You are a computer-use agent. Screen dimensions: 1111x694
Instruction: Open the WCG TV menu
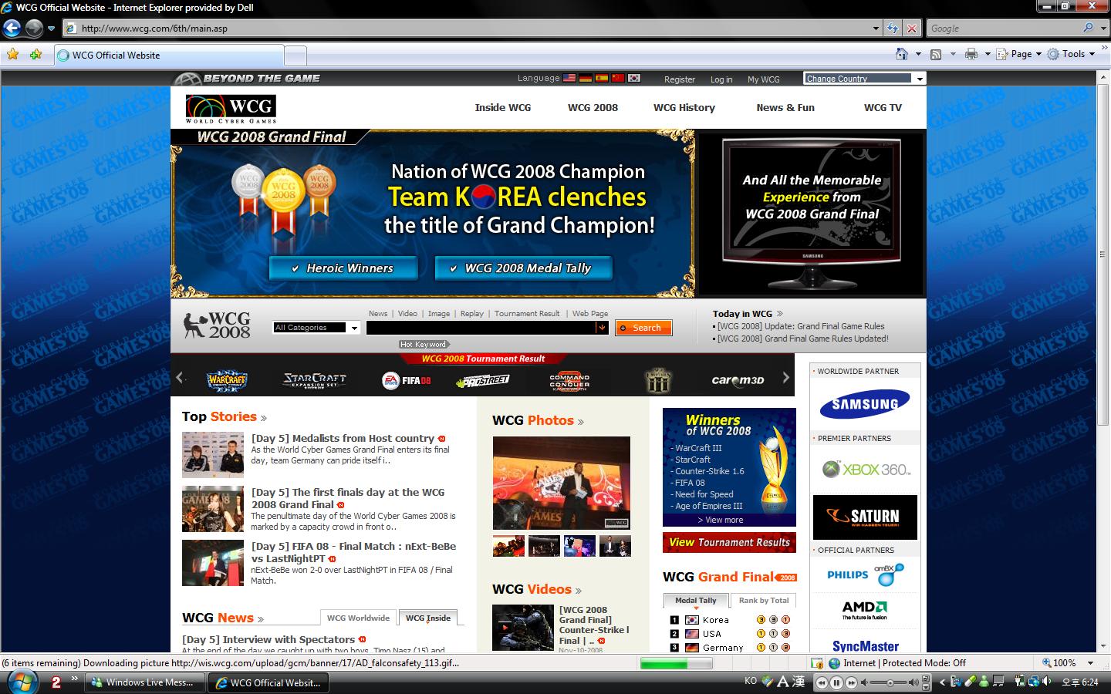[883, 107]
